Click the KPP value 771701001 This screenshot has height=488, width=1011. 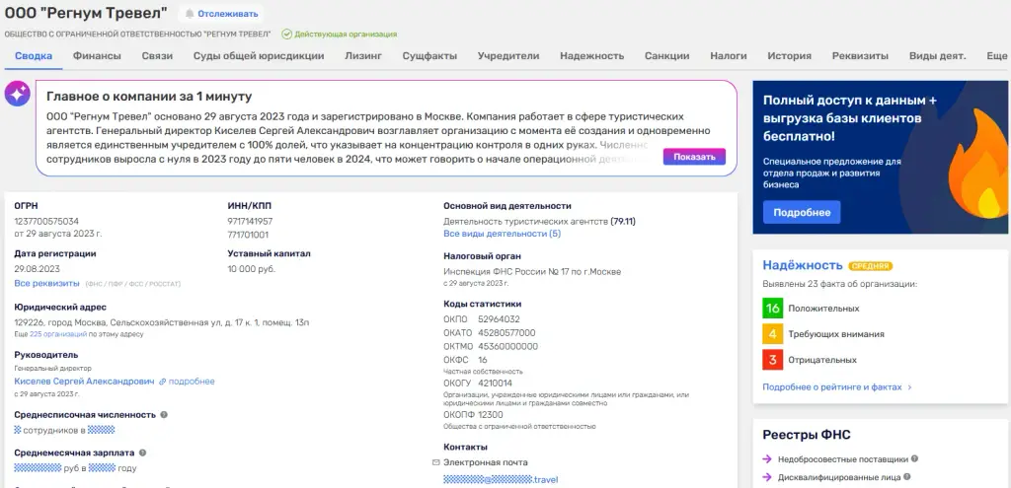point(248,235)
